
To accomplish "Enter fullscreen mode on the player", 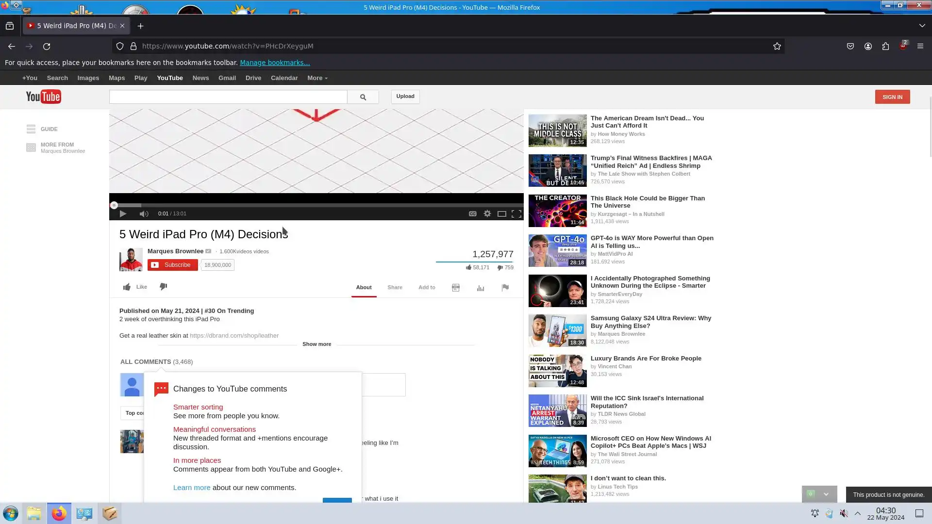I will point(516,214).
